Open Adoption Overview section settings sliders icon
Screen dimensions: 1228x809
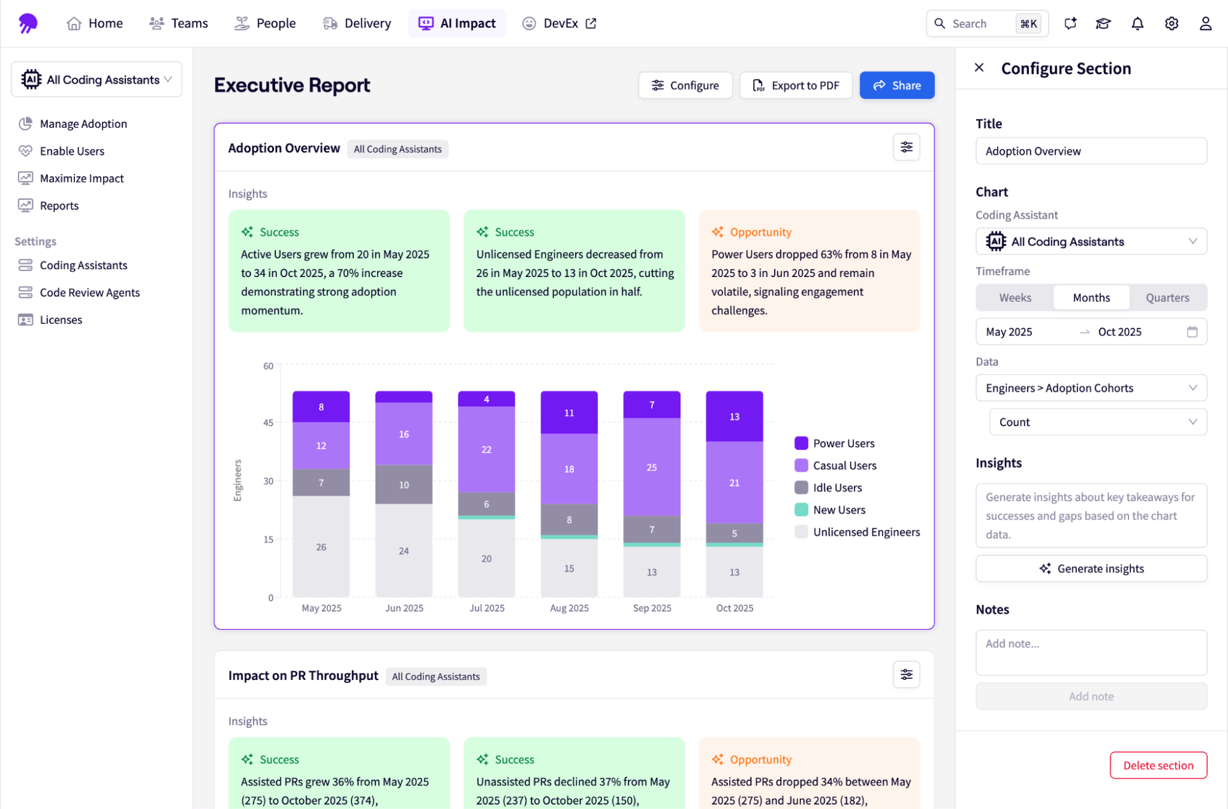click(907, 147)
